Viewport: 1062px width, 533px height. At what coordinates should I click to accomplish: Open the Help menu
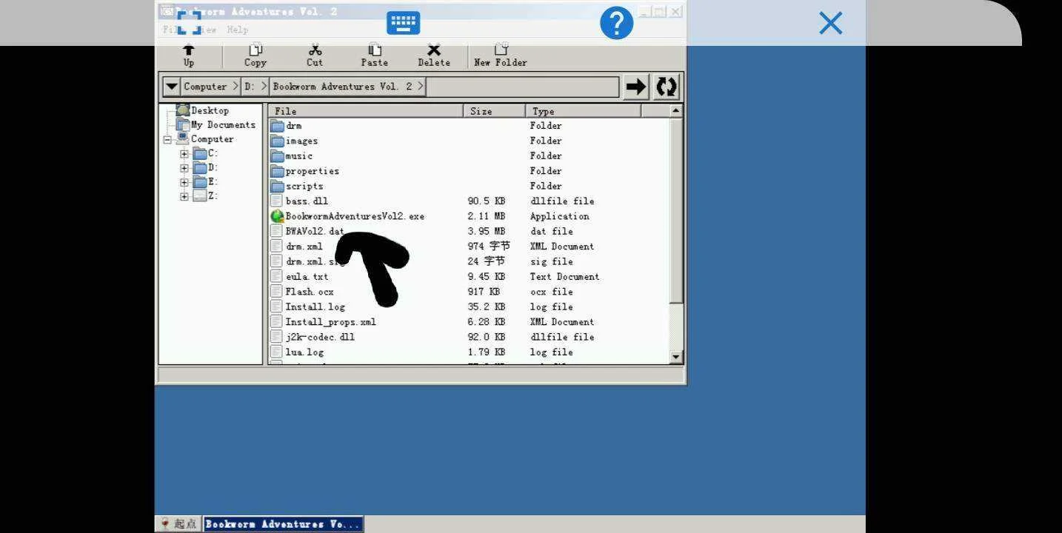[237, 30]
